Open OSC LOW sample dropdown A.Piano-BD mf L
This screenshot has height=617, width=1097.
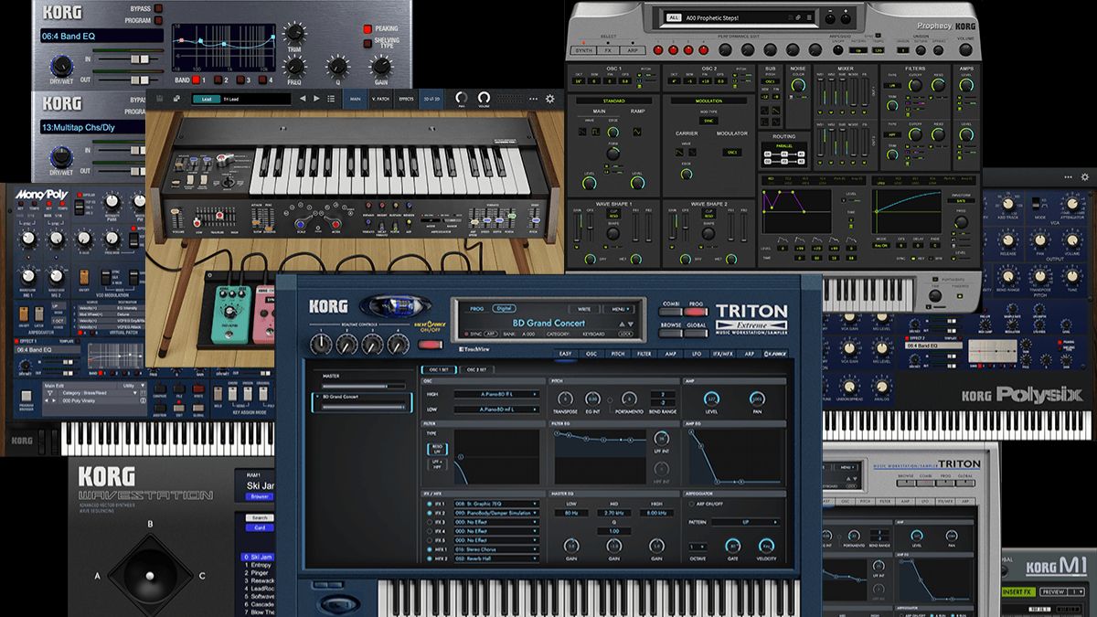pos(496,410)
